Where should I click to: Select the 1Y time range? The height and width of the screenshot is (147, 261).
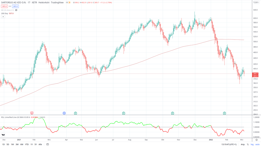[x=32, y=144]
